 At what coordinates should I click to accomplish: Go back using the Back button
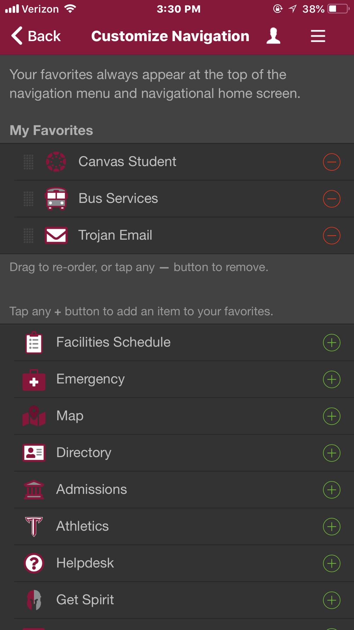point(36,36)
